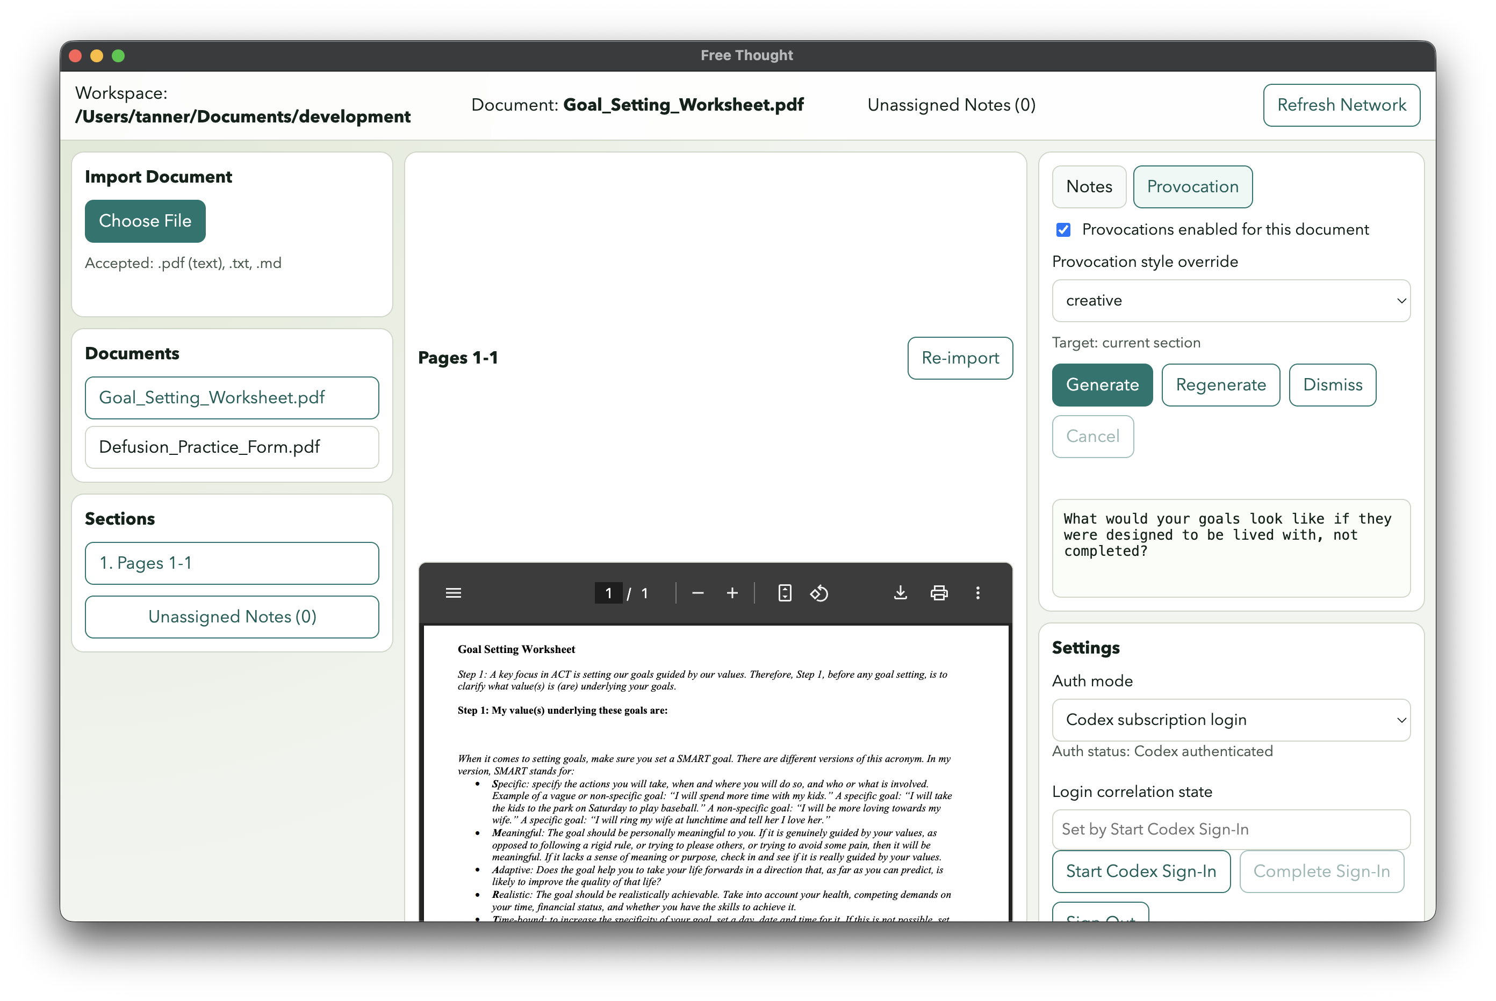Open the PDF sidebar menu
This screenshot has height=1001, width=1496.
[454, 592]
